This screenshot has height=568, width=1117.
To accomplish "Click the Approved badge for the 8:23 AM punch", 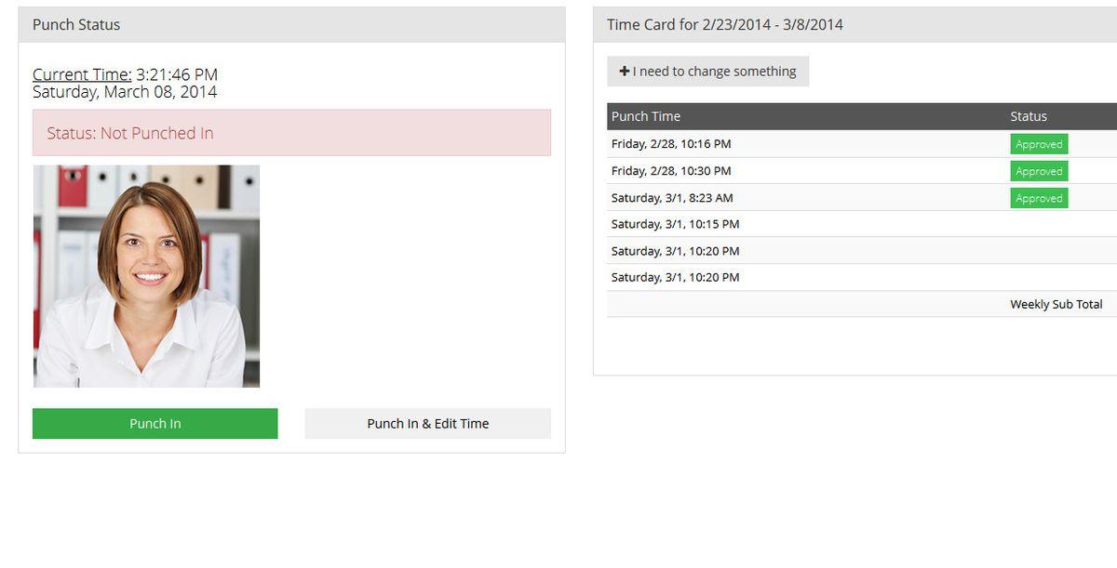I will (1039, 198).
